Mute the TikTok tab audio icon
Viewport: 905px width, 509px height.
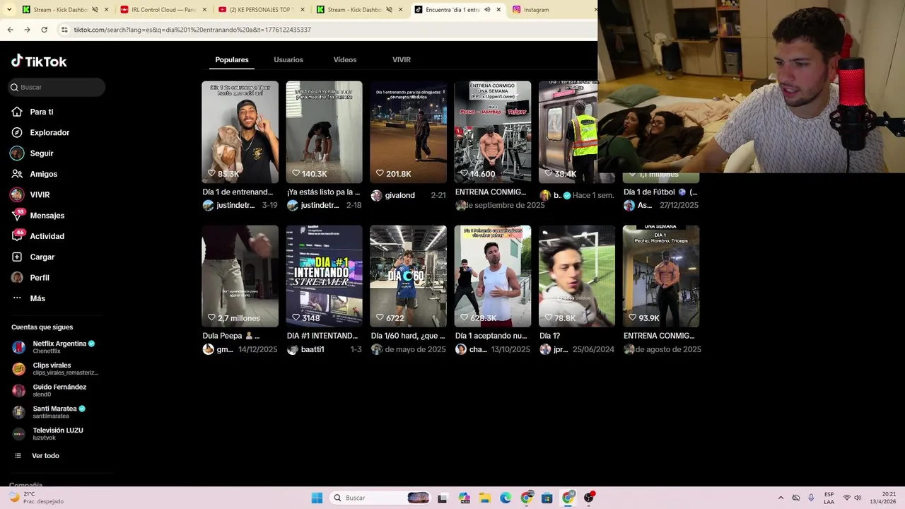click(487, 10)
